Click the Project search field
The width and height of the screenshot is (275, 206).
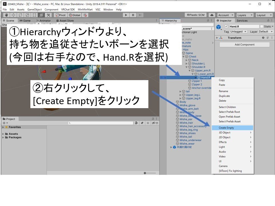click(x=101, y=123)
